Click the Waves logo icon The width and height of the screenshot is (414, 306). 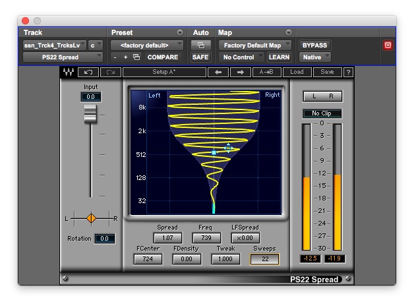[69, 72]
